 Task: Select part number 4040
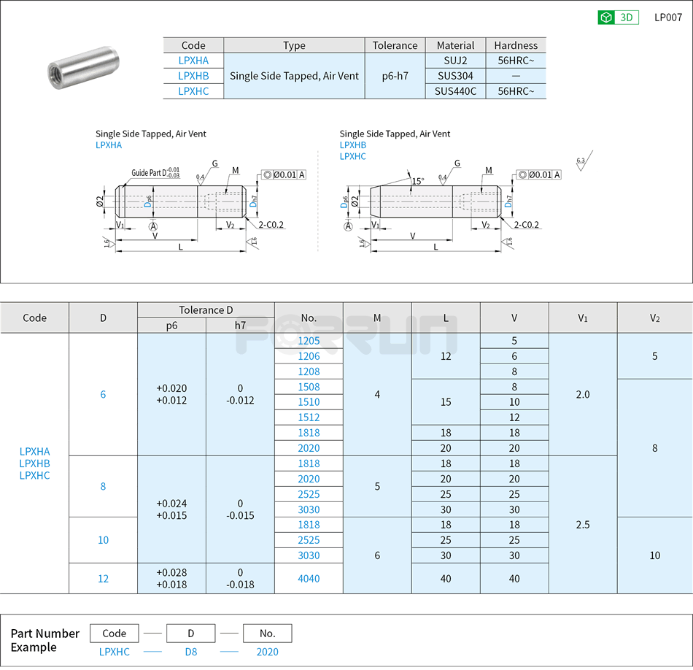point(309,578)
